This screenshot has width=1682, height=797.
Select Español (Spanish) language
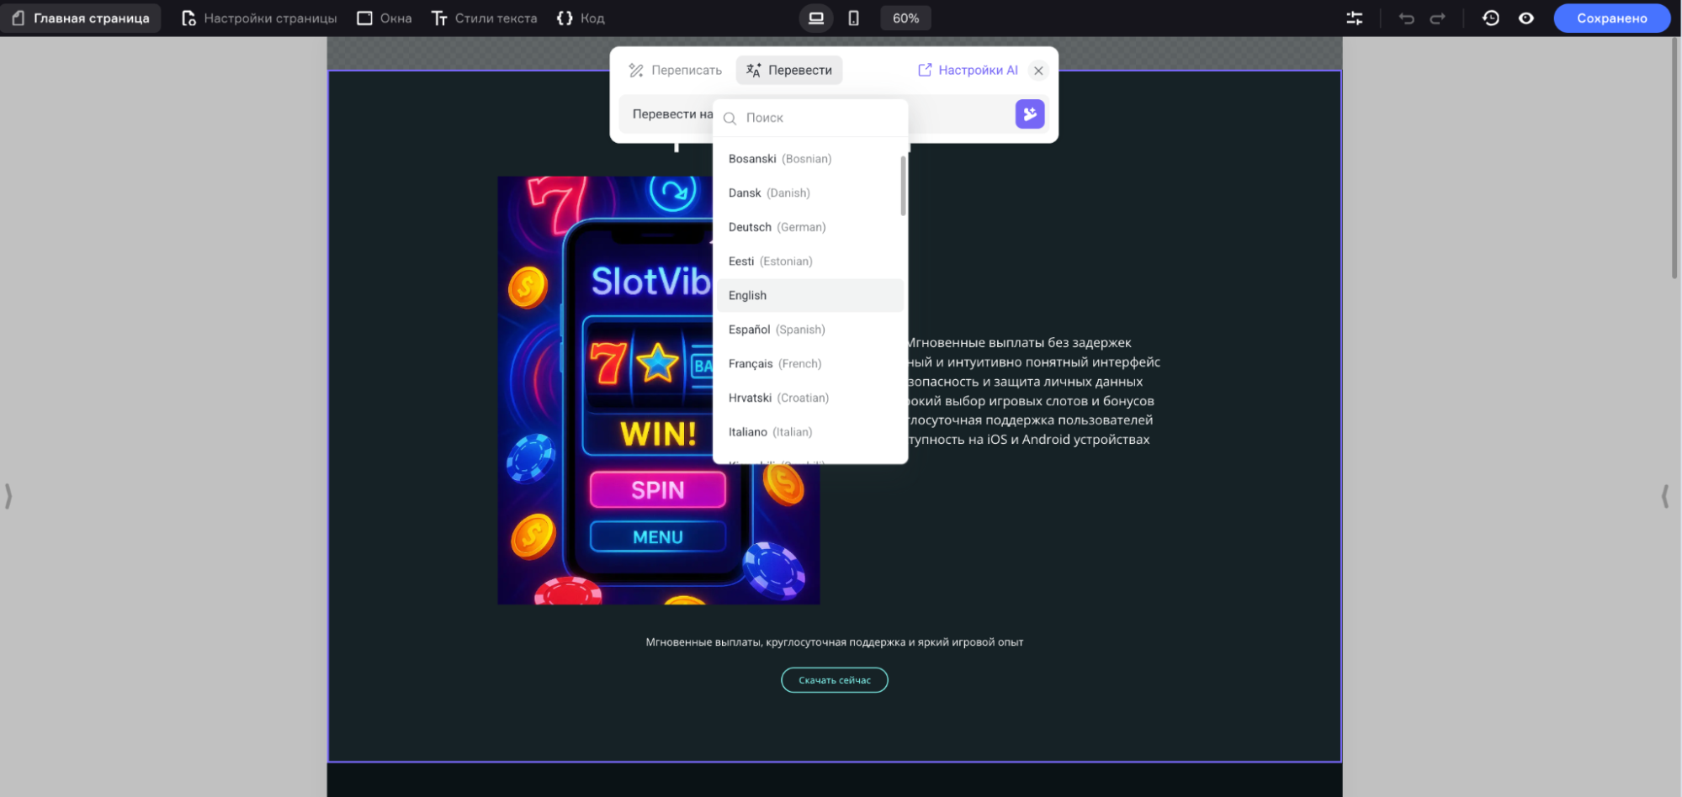click(x=809, y=330)
